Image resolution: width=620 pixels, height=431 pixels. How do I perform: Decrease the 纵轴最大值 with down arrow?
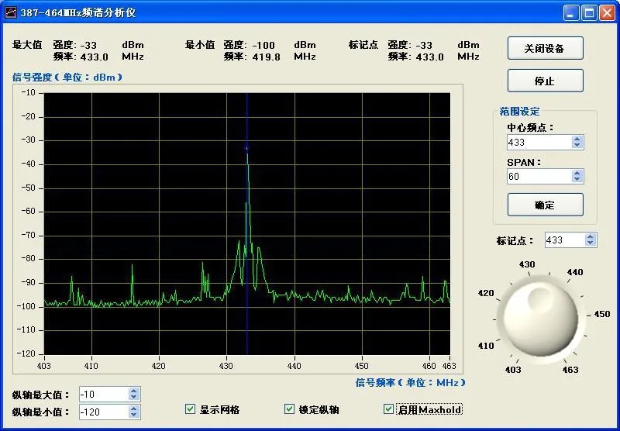[x=133, y=398]
